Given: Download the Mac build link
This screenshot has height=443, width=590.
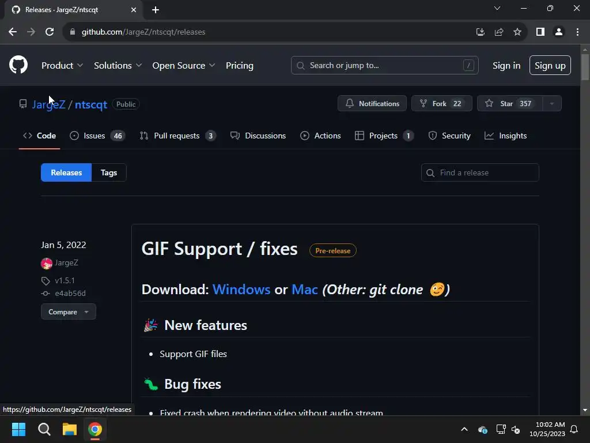Looking at the screenshot, I should click(x=305, y=290).
